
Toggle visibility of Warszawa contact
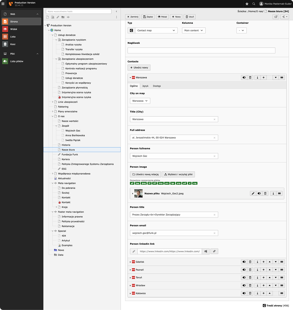point(244,78)
